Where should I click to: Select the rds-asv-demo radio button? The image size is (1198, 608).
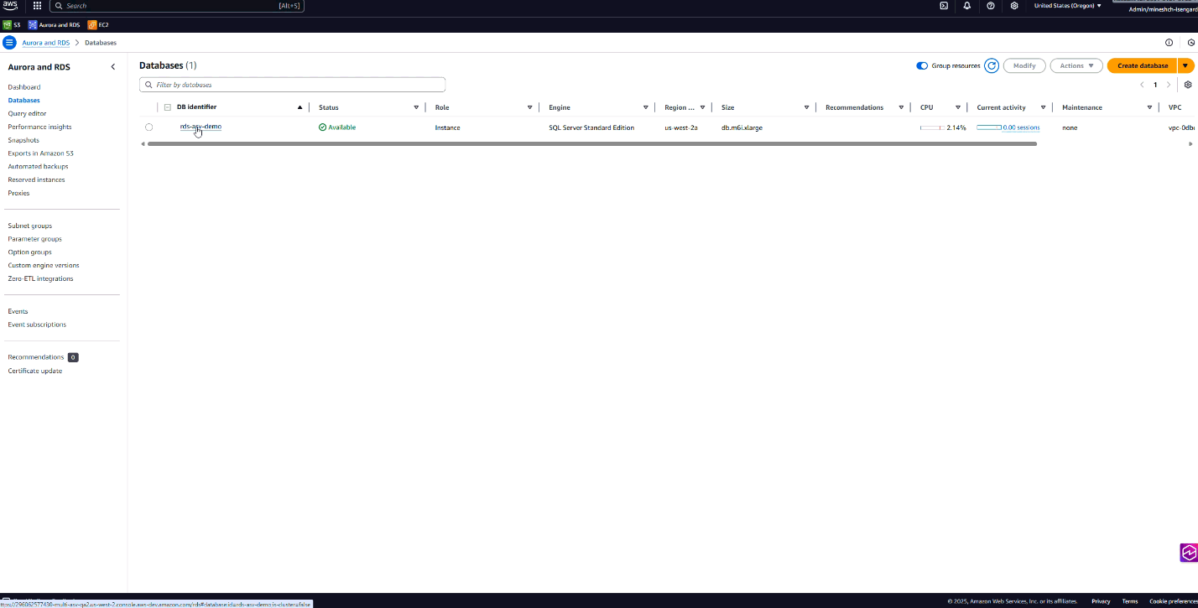tap(148, 127)
